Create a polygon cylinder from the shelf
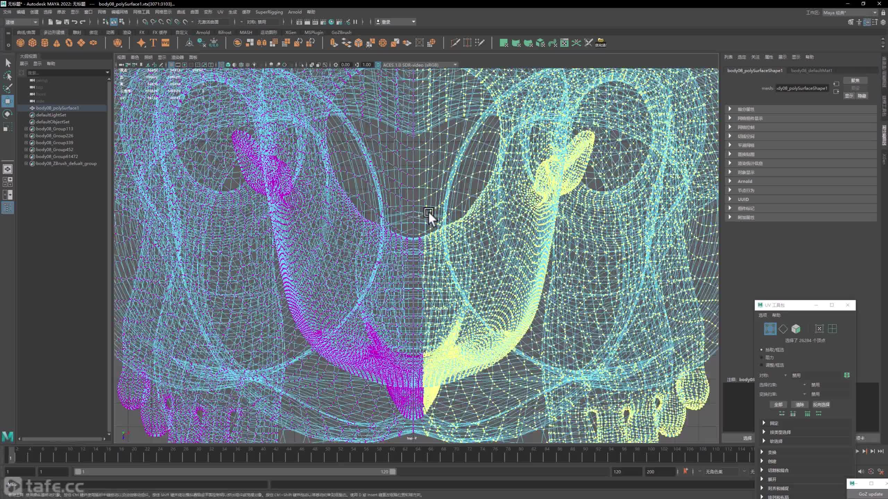 tap(45, 43)
